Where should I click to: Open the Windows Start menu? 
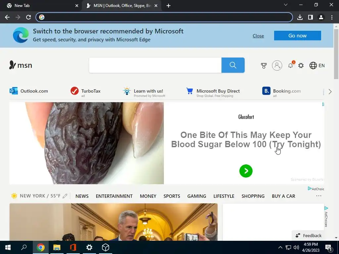click(x=8, y=247)
